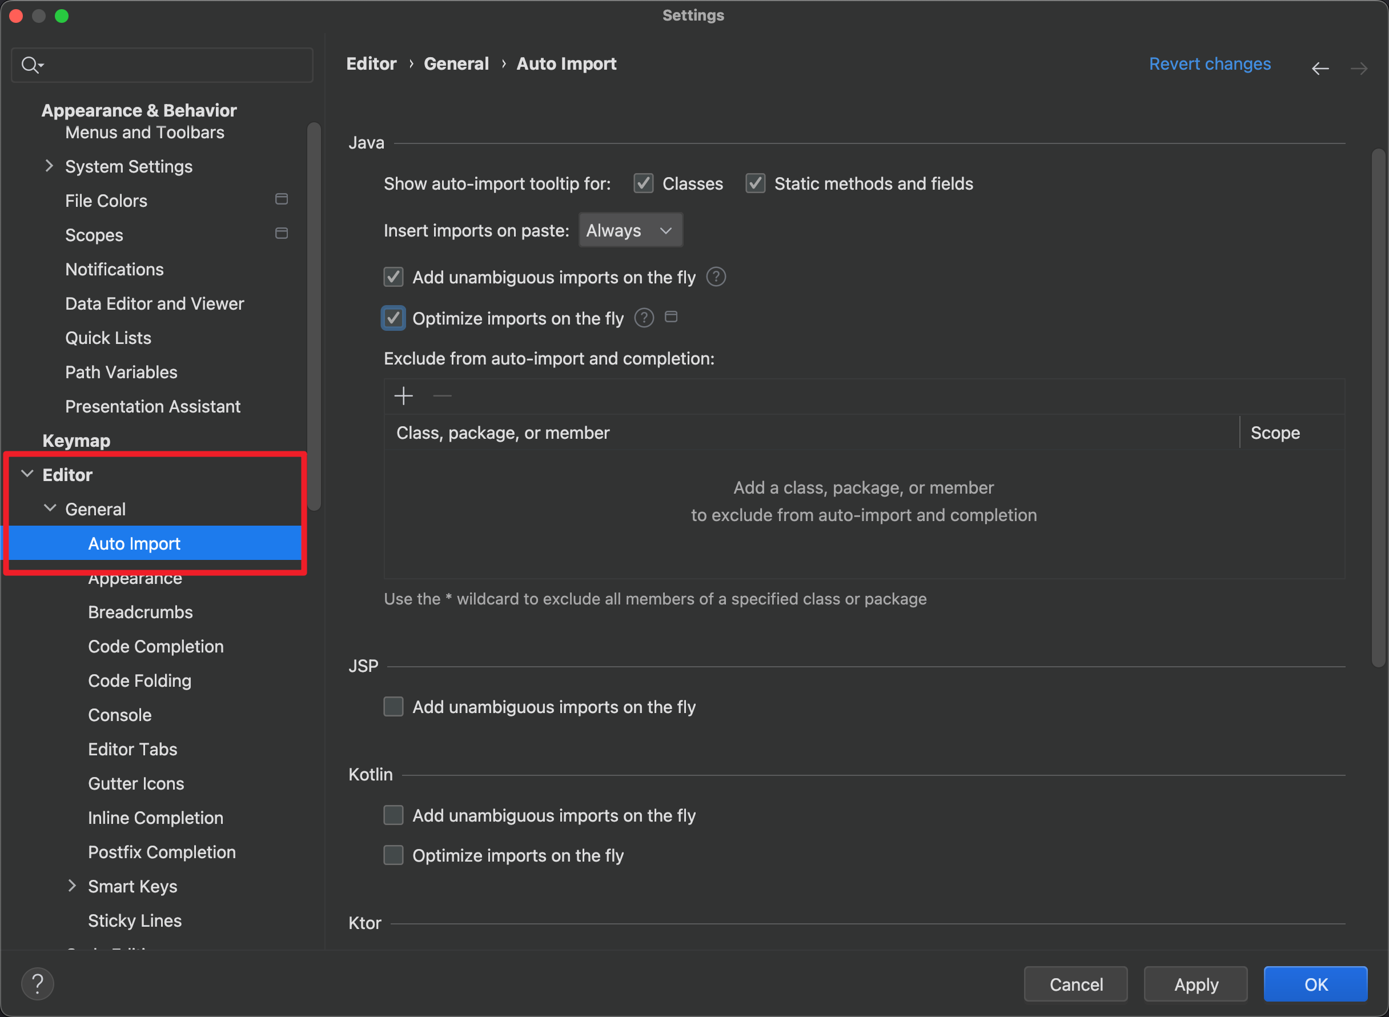Toggle Static methods and fields checkbox

755,183
